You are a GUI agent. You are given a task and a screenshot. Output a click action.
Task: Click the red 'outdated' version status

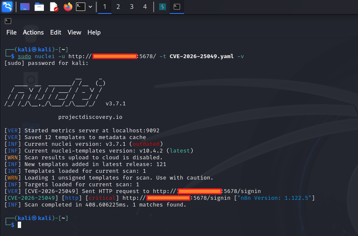146,144
